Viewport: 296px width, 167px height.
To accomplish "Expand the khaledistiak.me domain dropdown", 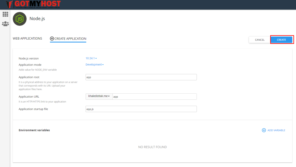I will (99, 96).
